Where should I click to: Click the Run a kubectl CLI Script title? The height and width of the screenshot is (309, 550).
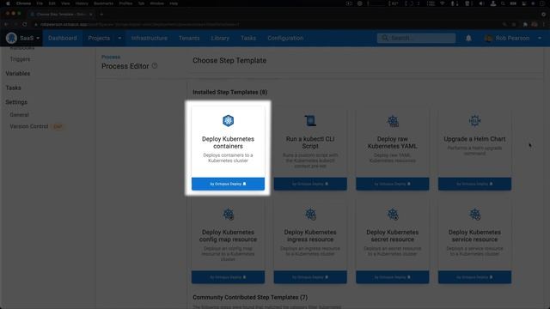pos(310,142)
